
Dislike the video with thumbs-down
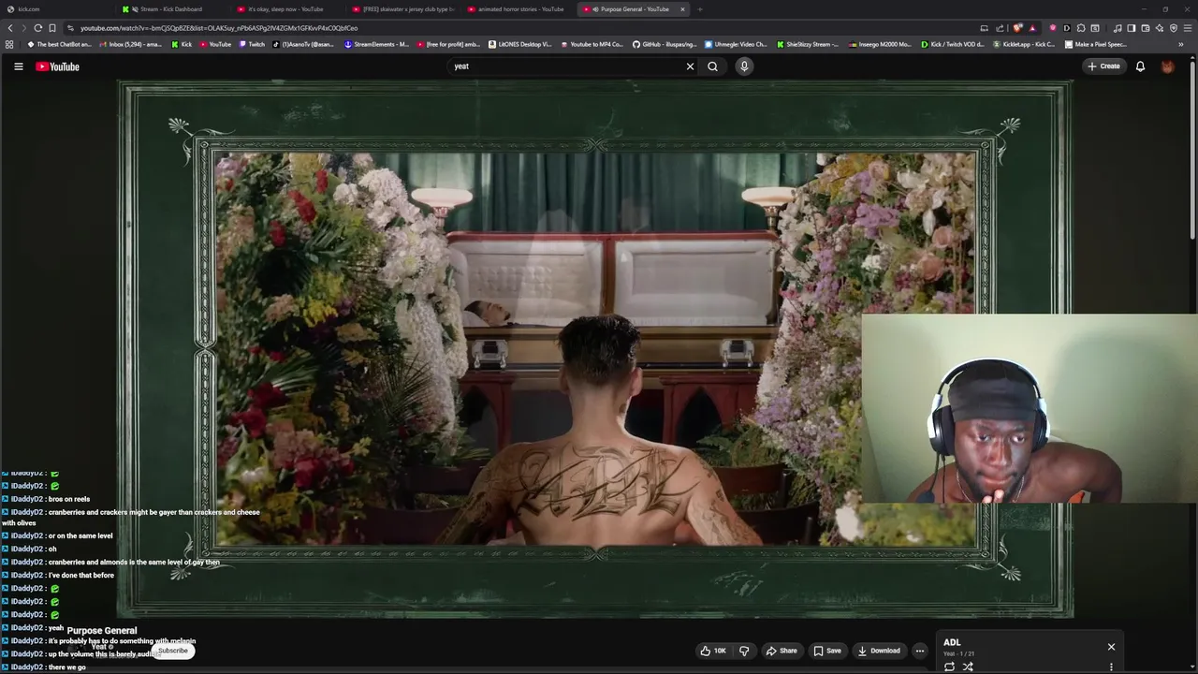click(744, 651)
